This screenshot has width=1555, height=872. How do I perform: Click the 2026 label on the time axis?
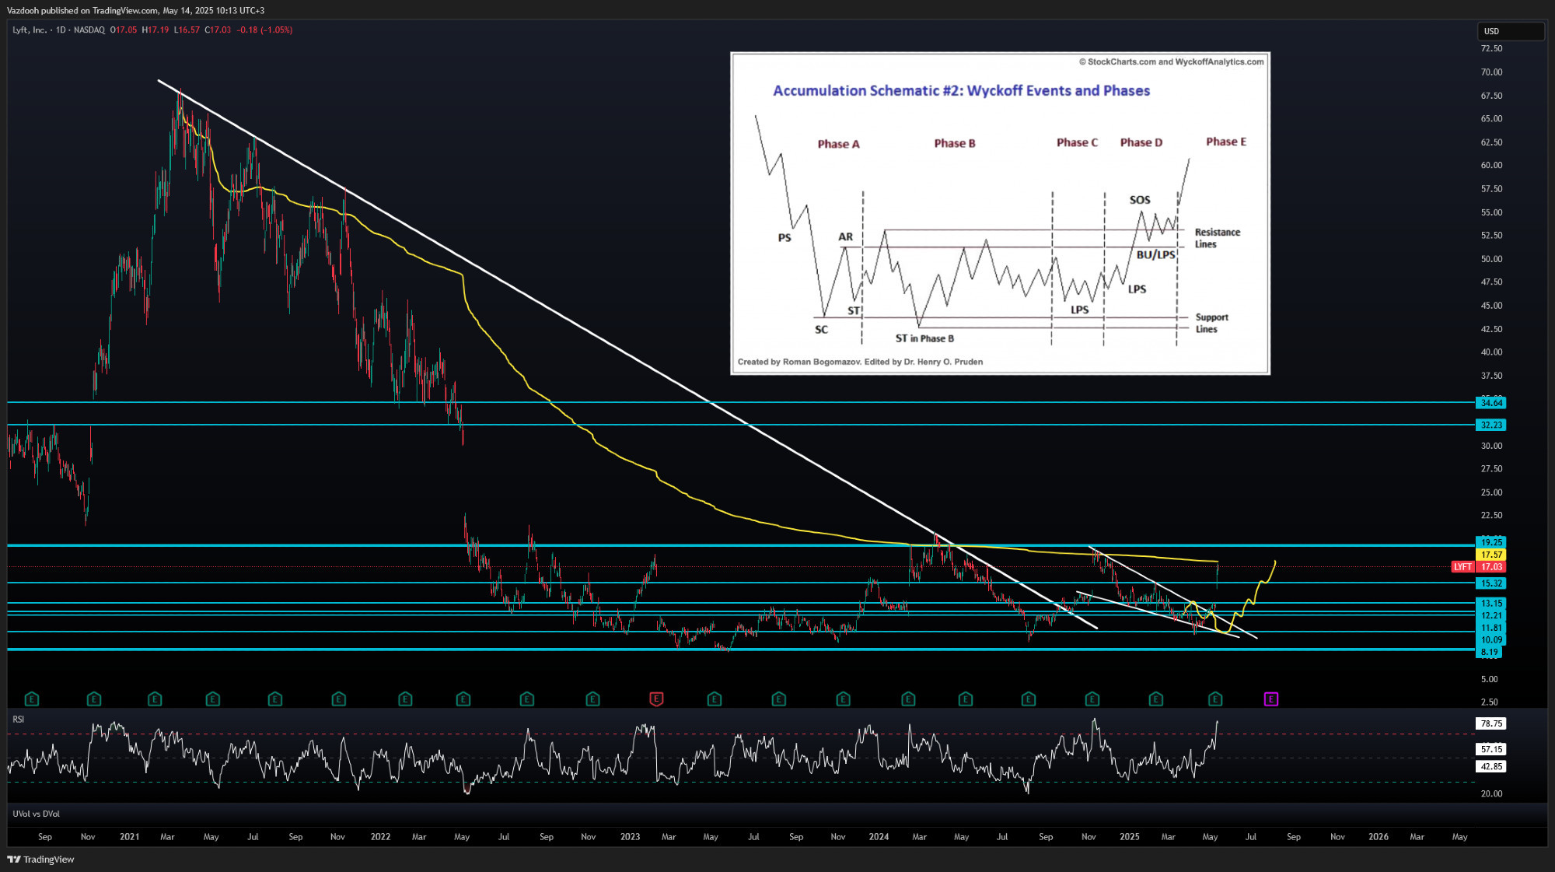pyautogui.click(x=1379, y=837)
